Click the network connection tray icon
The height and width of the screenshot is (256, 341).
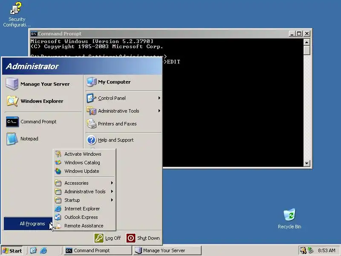(311, 250)
